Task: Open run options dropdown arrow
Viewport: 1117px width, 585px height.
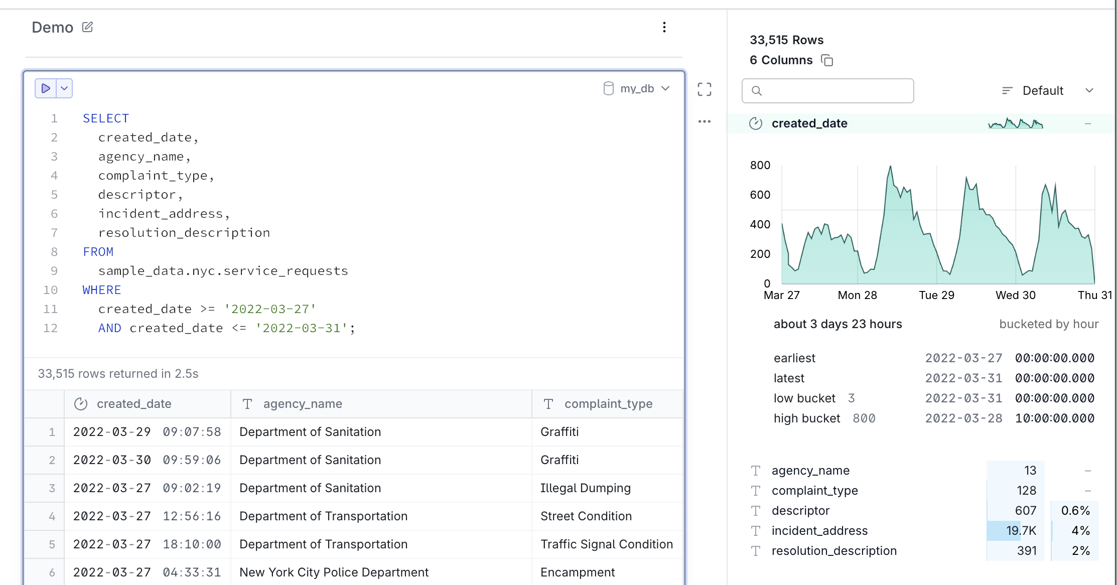Action: click(x=64, y=88)
